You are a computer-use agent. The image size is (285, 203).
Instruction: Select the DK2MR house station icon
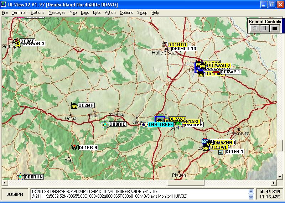[x=74, y=105]
